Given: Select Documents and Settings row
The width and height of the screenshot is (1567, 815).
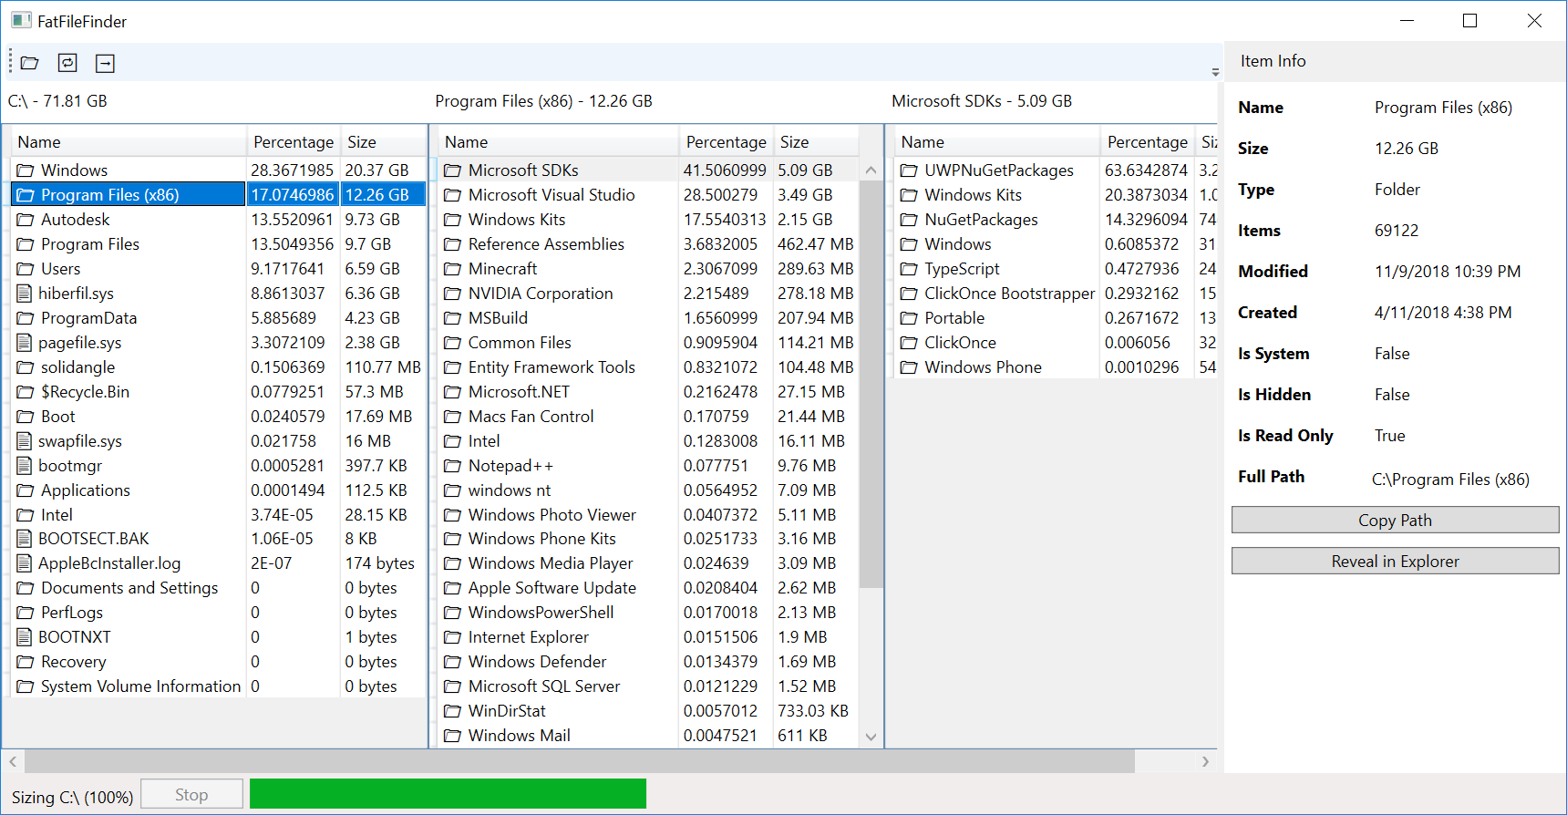Looking at the screenshot, I should pos(219,588).
